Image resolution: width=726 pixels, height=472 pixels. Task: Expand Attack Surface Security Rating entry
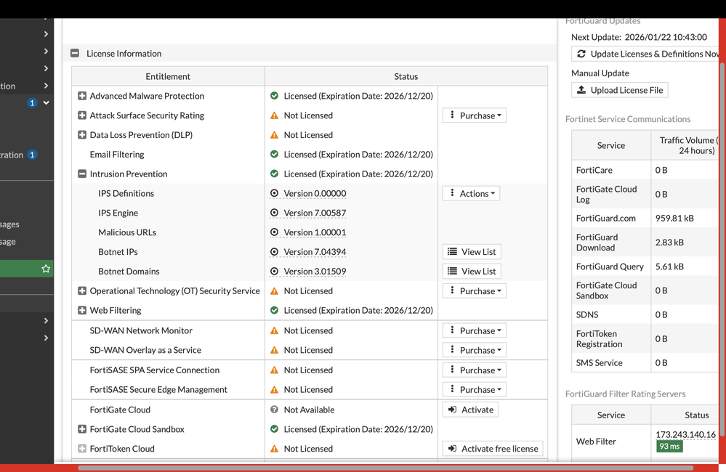(x=82, y=115)
